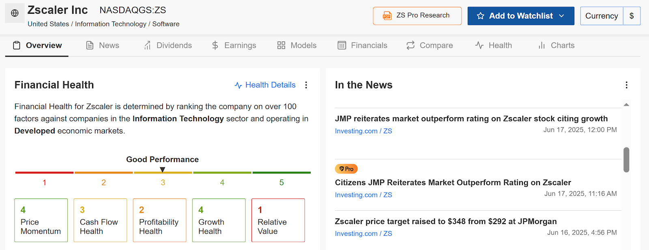The height and width of the screenshot is (250, 649).
Task: Open In the News panel options menu
Action: (x=627, y=85)
